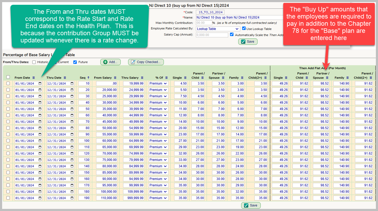Open the From Date column menu icon
The width and height of the screenshot is (378, 211).
pyautogui.click(x=34, y=78)
